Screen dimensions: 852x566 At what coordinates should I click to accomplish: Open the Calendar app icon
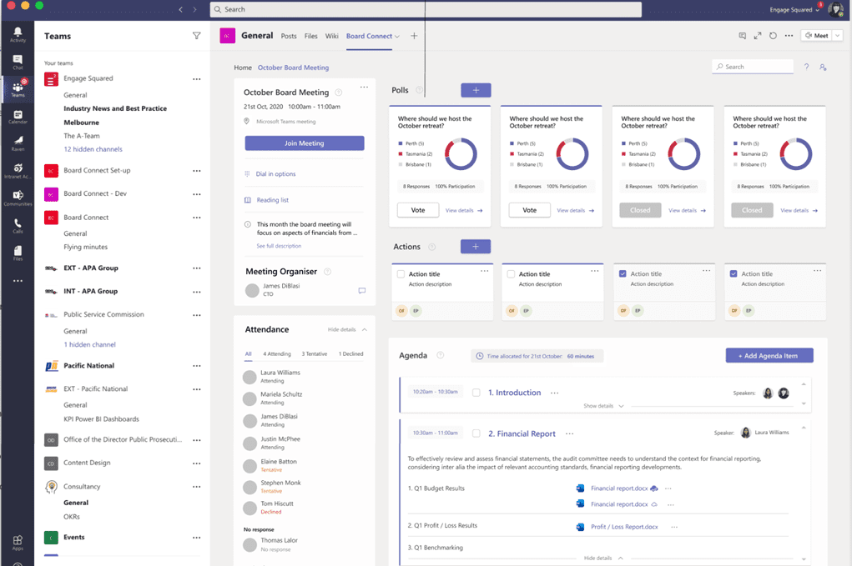17,117
